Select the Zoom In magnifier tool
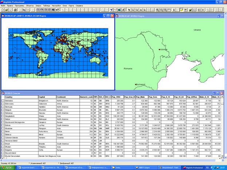The width and height of the screenshot is (227, 170). tap(157, 10)
